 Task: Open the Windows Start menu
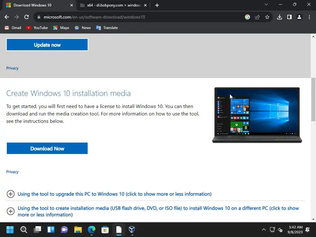pos(10,230)
